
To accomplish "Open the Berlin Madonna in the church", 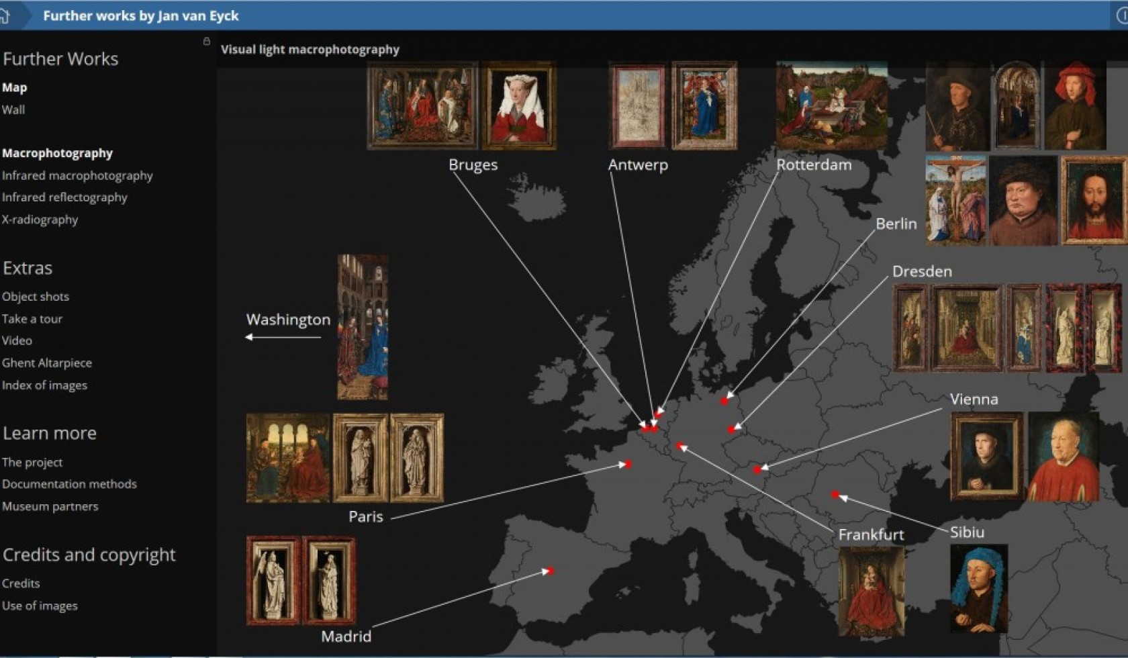I will [1017, 106].
